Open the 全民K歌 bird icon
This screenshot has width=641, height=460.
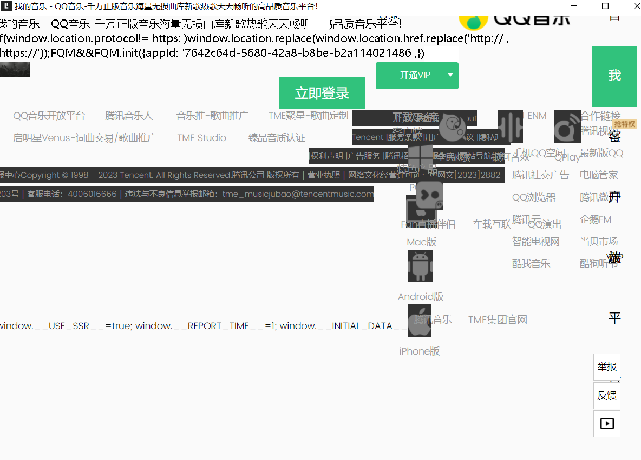click(452, 128)
